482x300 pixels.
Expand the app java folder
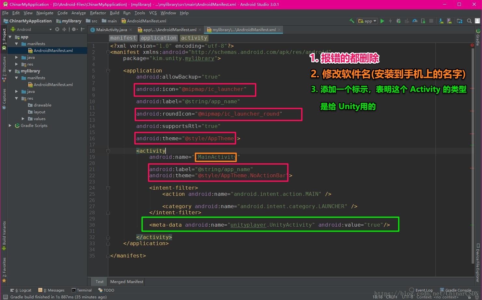17,57
